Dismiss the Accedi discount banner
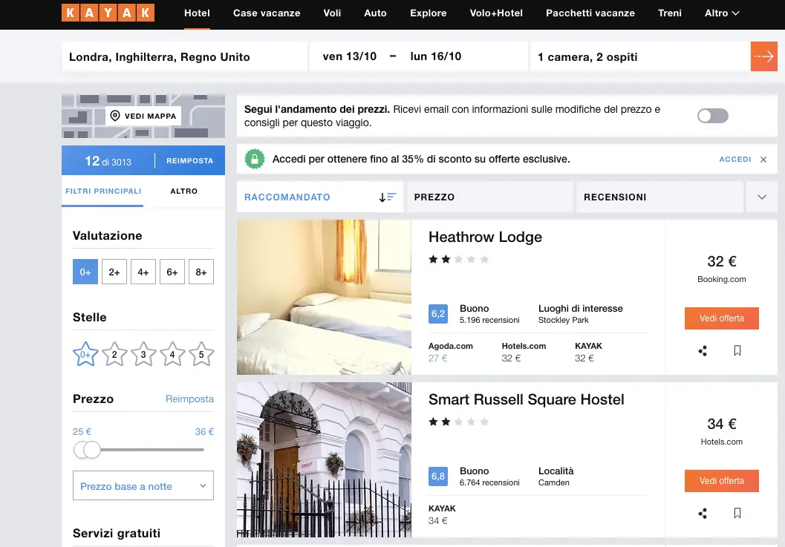The image size is (785, 547). (763, 159)
